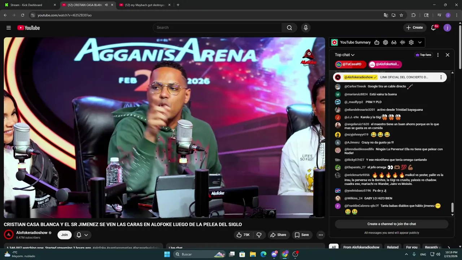Open Microsoft Edge from the taskbar
462x260 pixels.
[263, 254]
